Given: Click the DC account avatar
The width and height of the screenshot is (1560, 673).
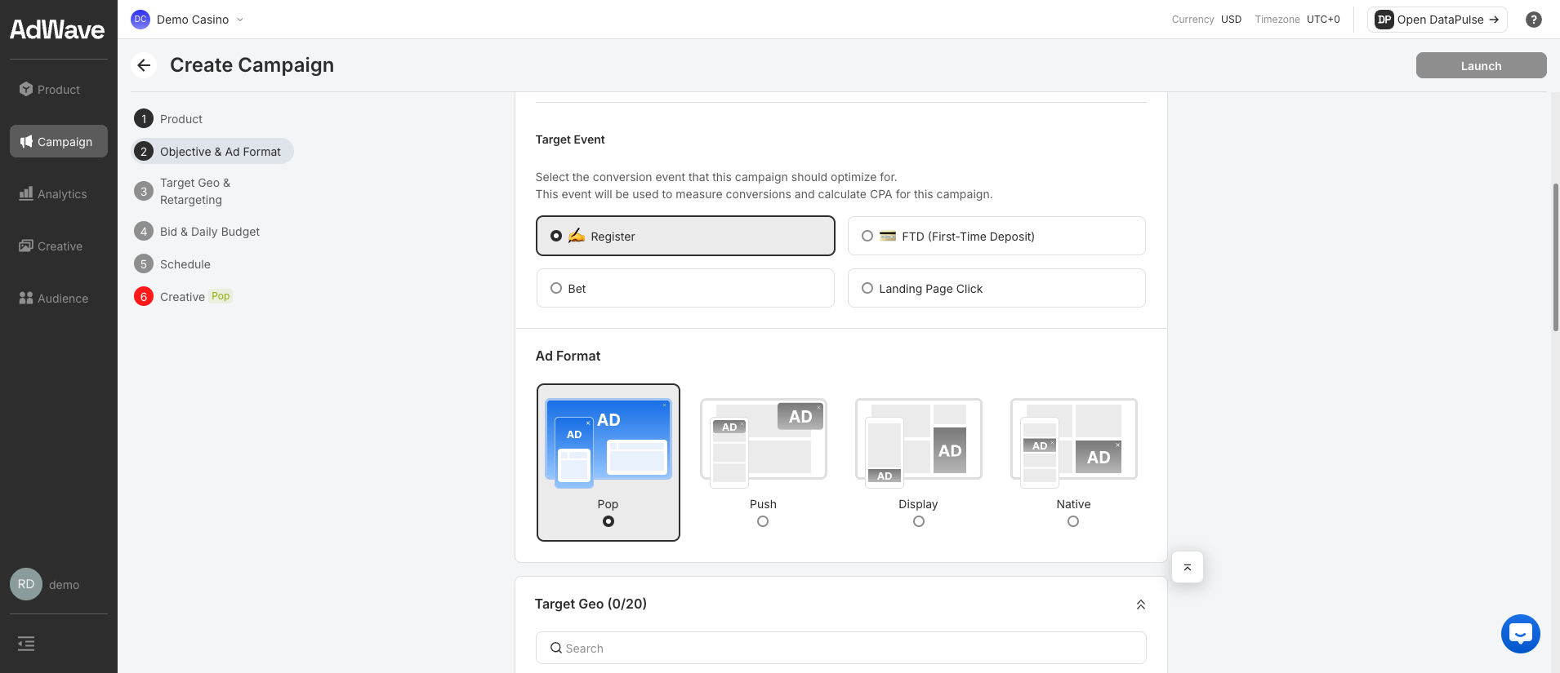Looking at the screenshot, I should coord(140,20).
